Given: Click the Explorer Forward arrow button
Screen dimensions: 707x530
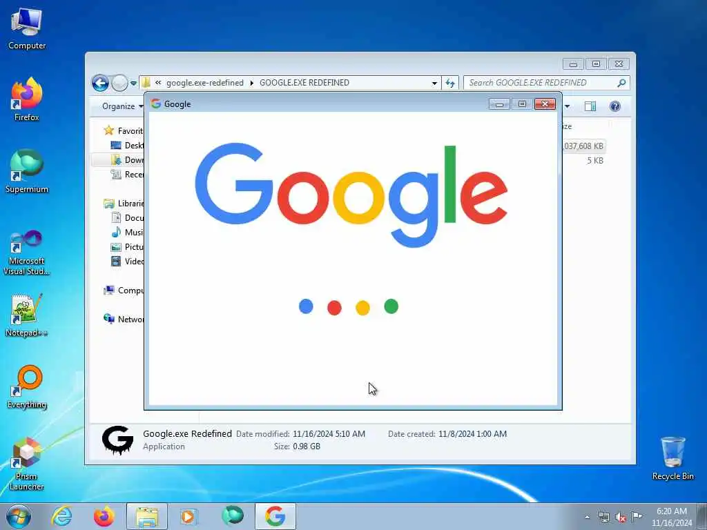Looking at the screenshot, I should pyautogui.click(x=119, y=83).
